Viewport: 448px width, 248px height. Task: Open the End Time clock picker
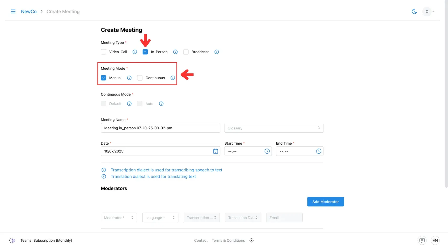(x=319, y=151)
